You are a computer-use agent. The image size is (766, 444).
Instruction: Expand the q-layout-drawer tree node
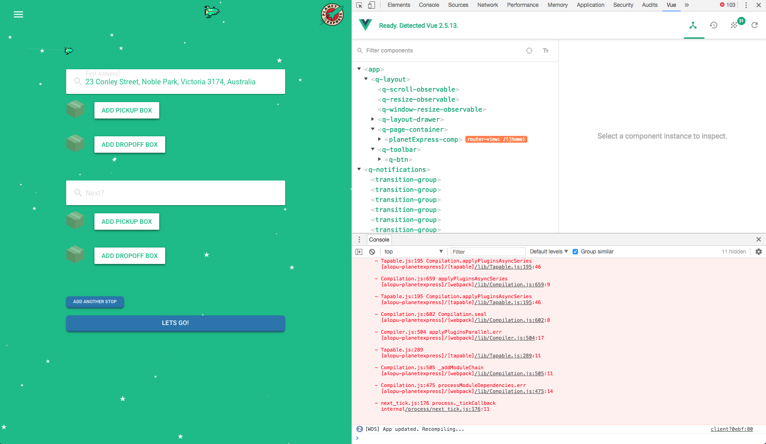click(x=373, y=119)
